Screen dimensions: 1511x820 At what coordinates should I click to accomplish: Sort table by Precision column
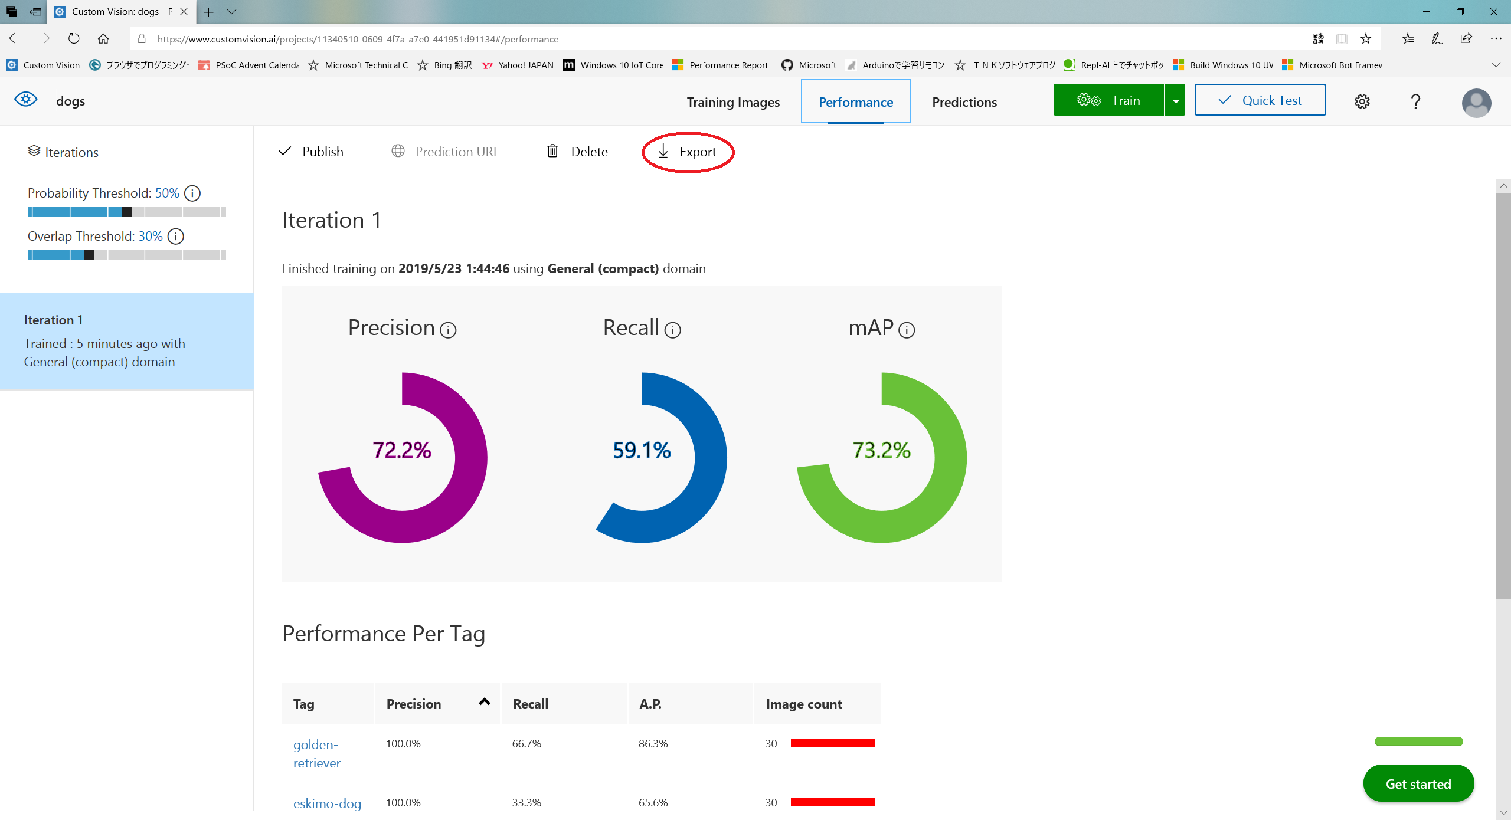pos(437,704)
